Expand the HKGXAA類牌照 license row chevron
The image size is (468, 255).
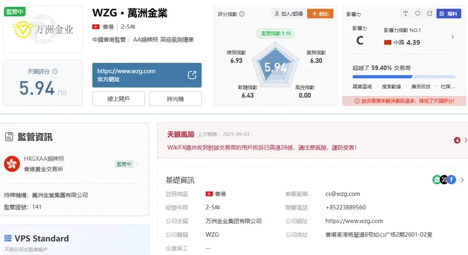coord(137,164)
